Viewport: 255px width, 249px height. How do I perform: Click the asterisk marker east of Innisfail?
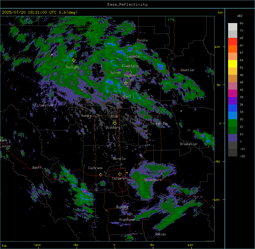click(x=149, y=90)
